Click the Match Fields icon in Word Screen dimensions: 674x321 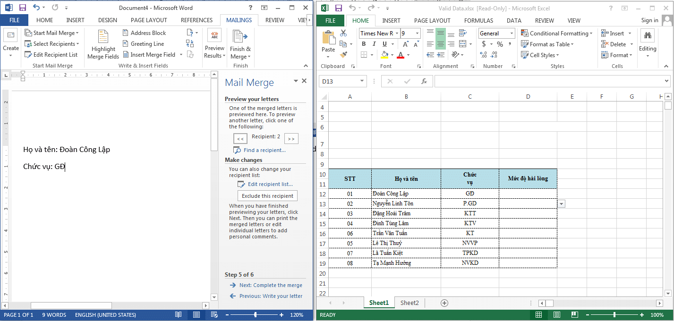(x=190, y=43)
